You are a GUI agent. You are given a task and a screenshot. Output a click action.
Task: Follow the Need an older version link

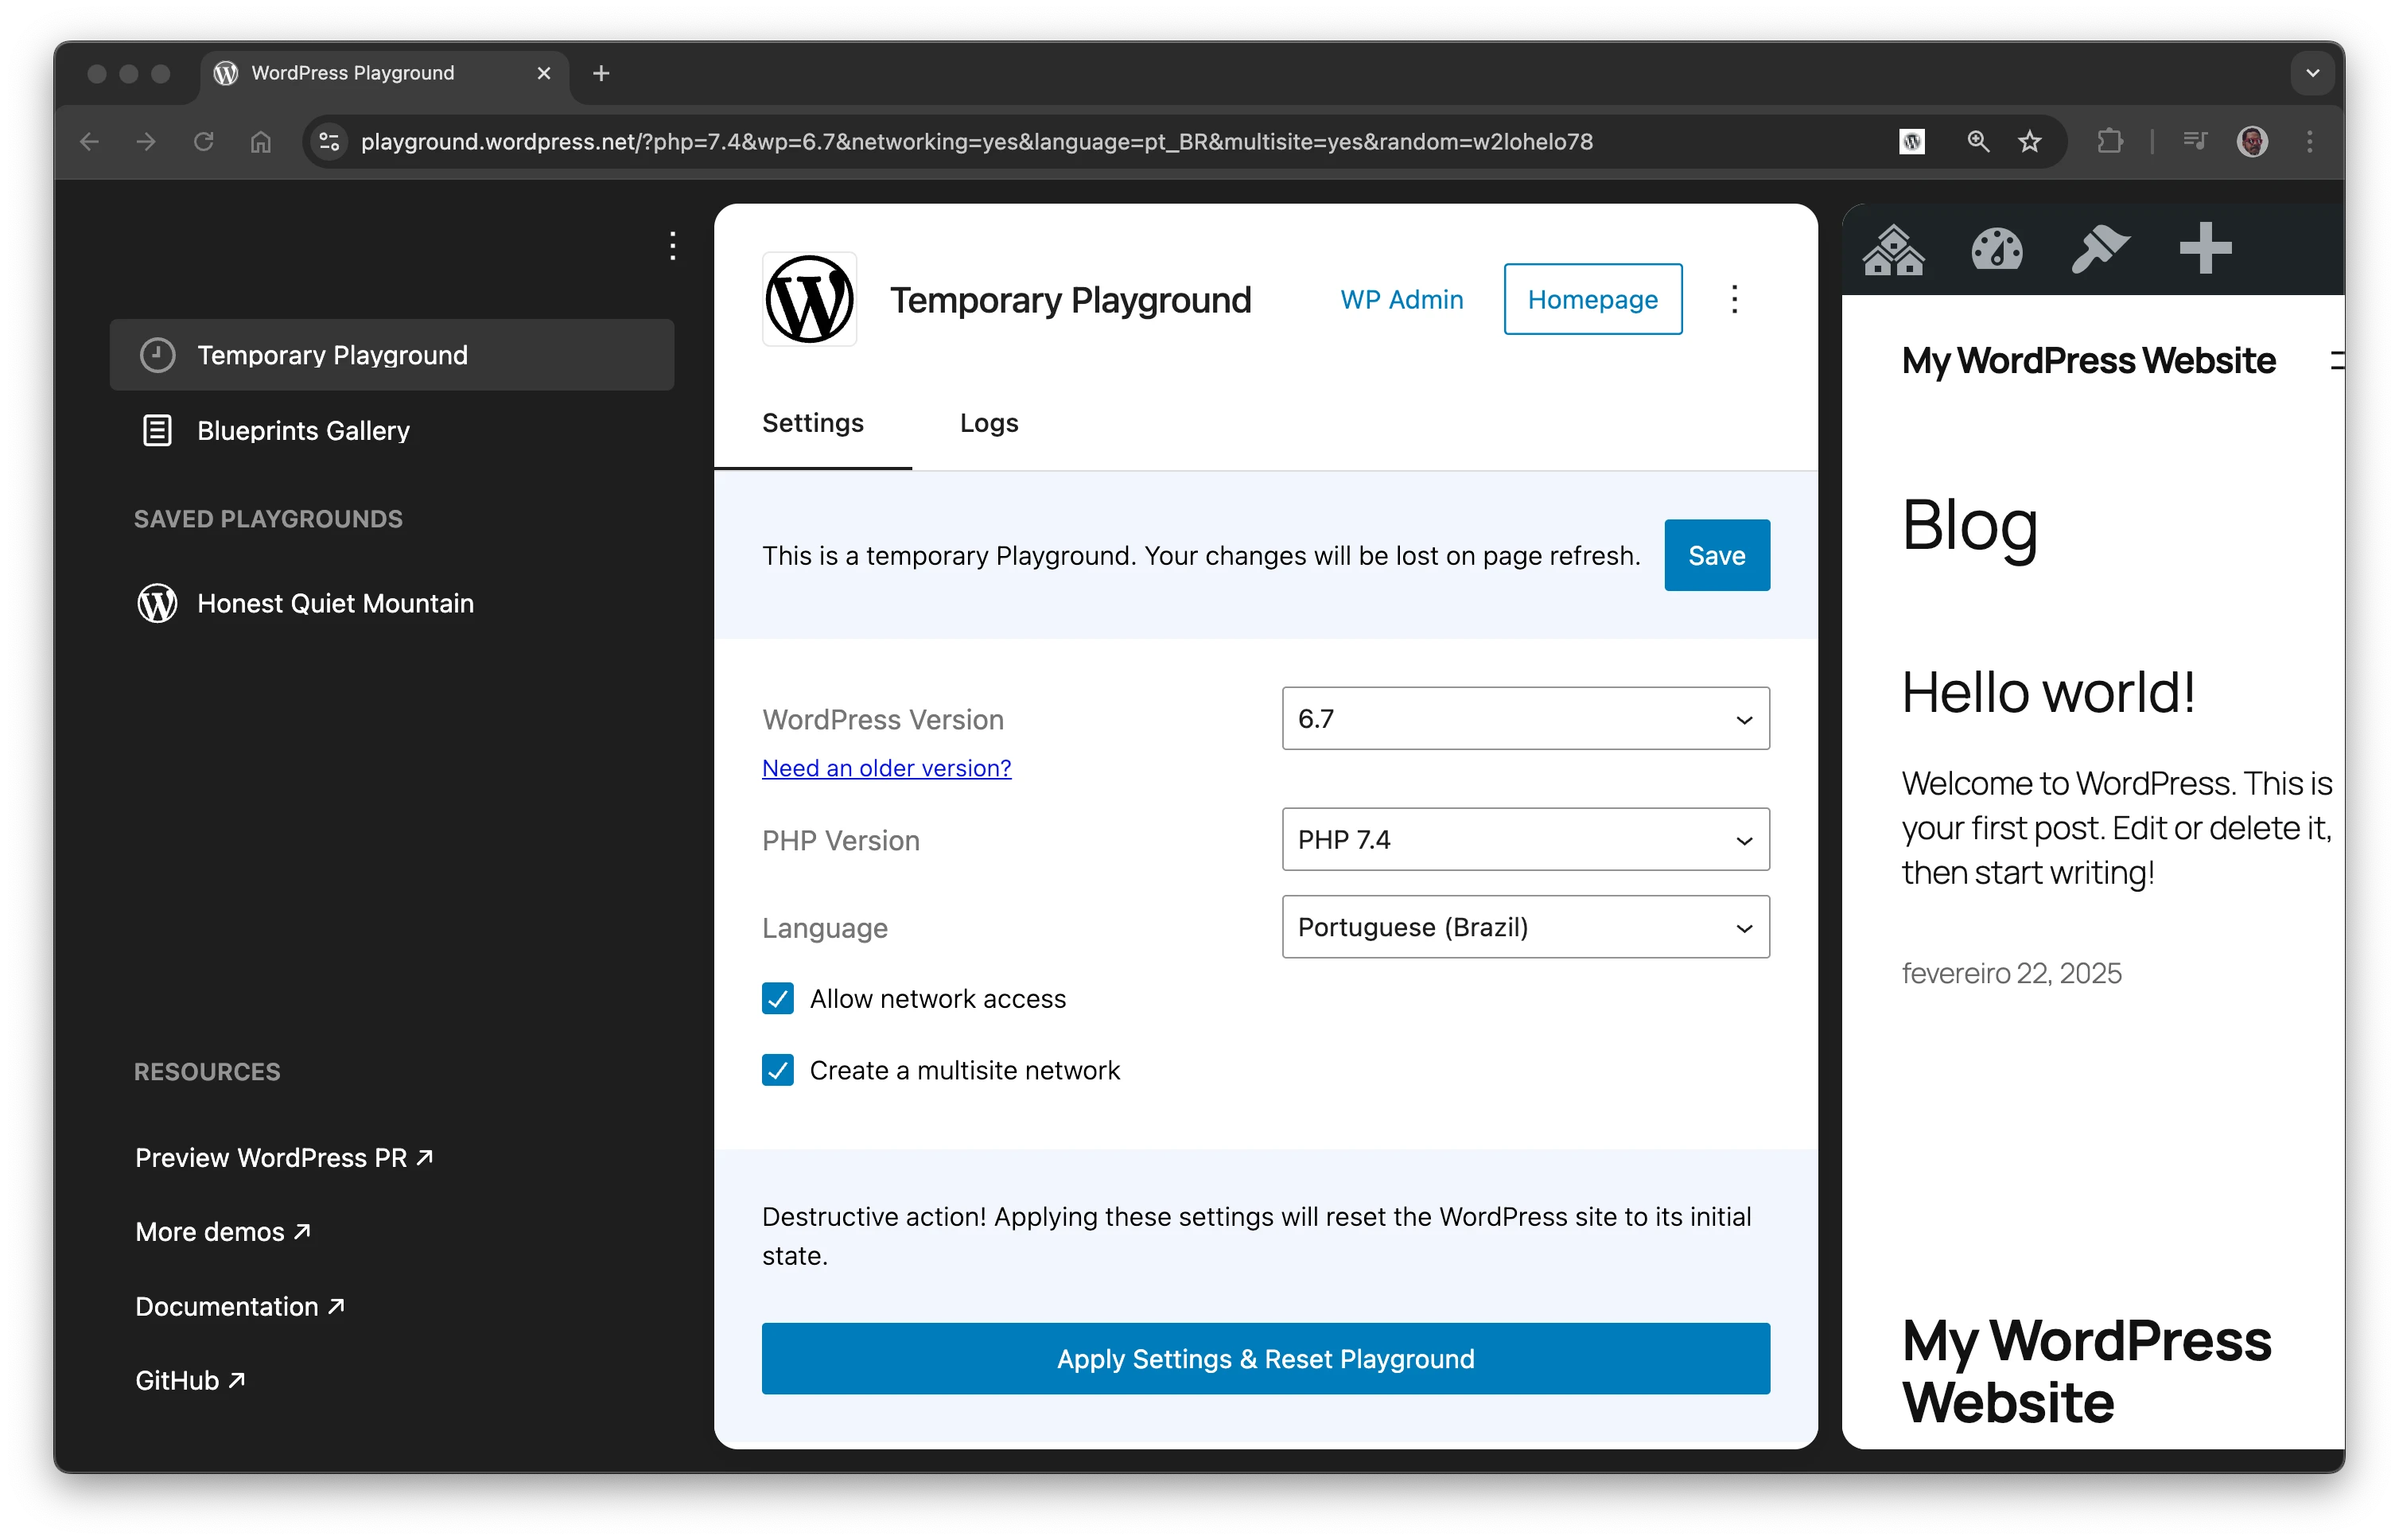pyautogui.click(x=886, y=768)
